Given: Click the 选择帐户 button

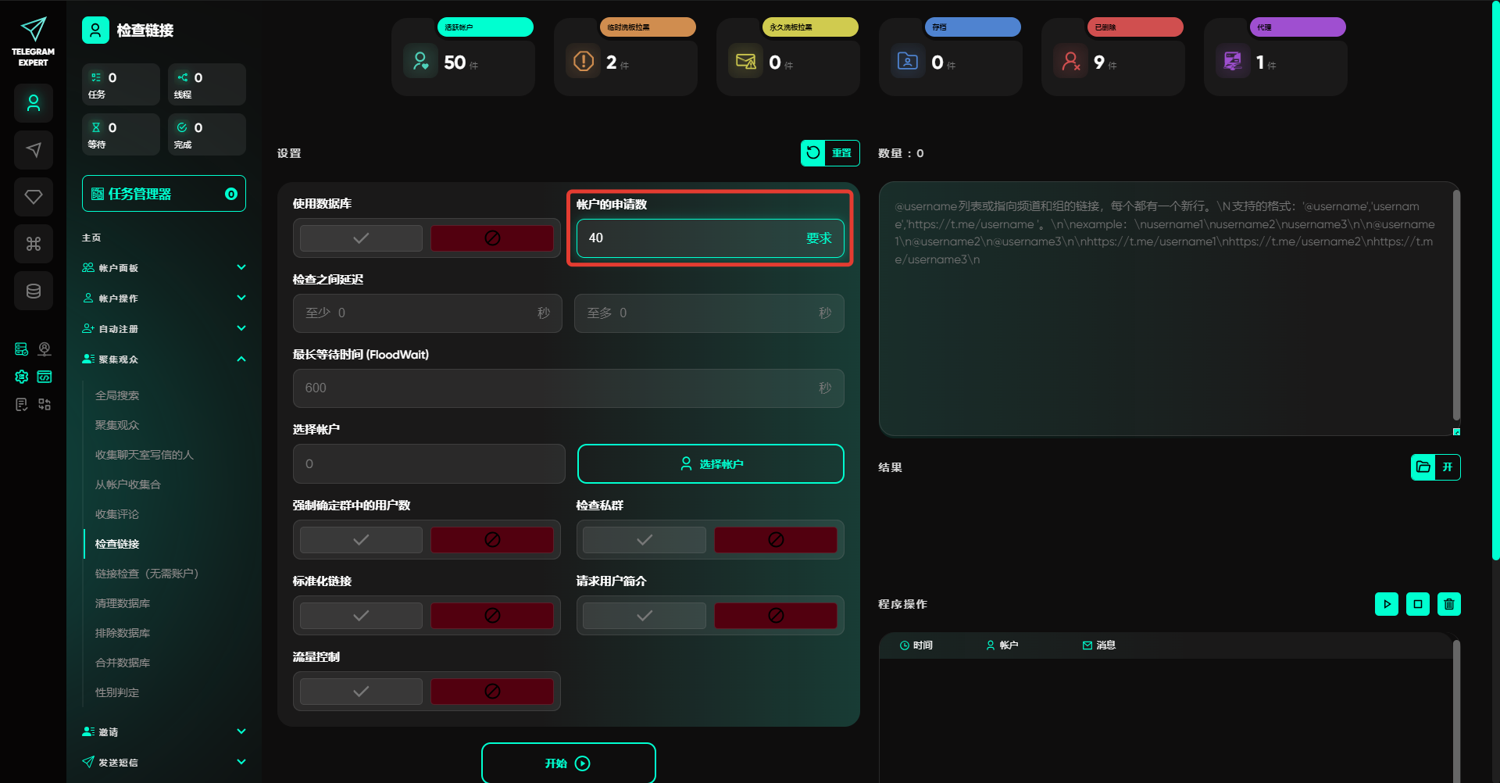Looking at the screenshot, I should [710, 464].
